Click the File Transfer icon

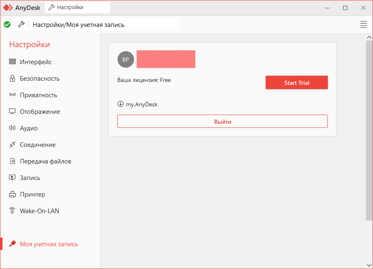click(12, 161)
